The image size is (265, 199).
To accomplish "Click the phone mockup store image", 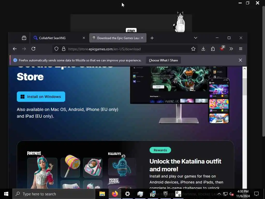I will pos(219,101).
